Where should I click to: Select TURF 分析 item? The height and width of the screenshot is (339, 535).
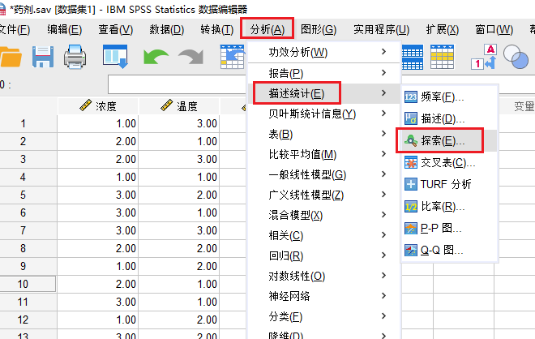tap(449, 184)
